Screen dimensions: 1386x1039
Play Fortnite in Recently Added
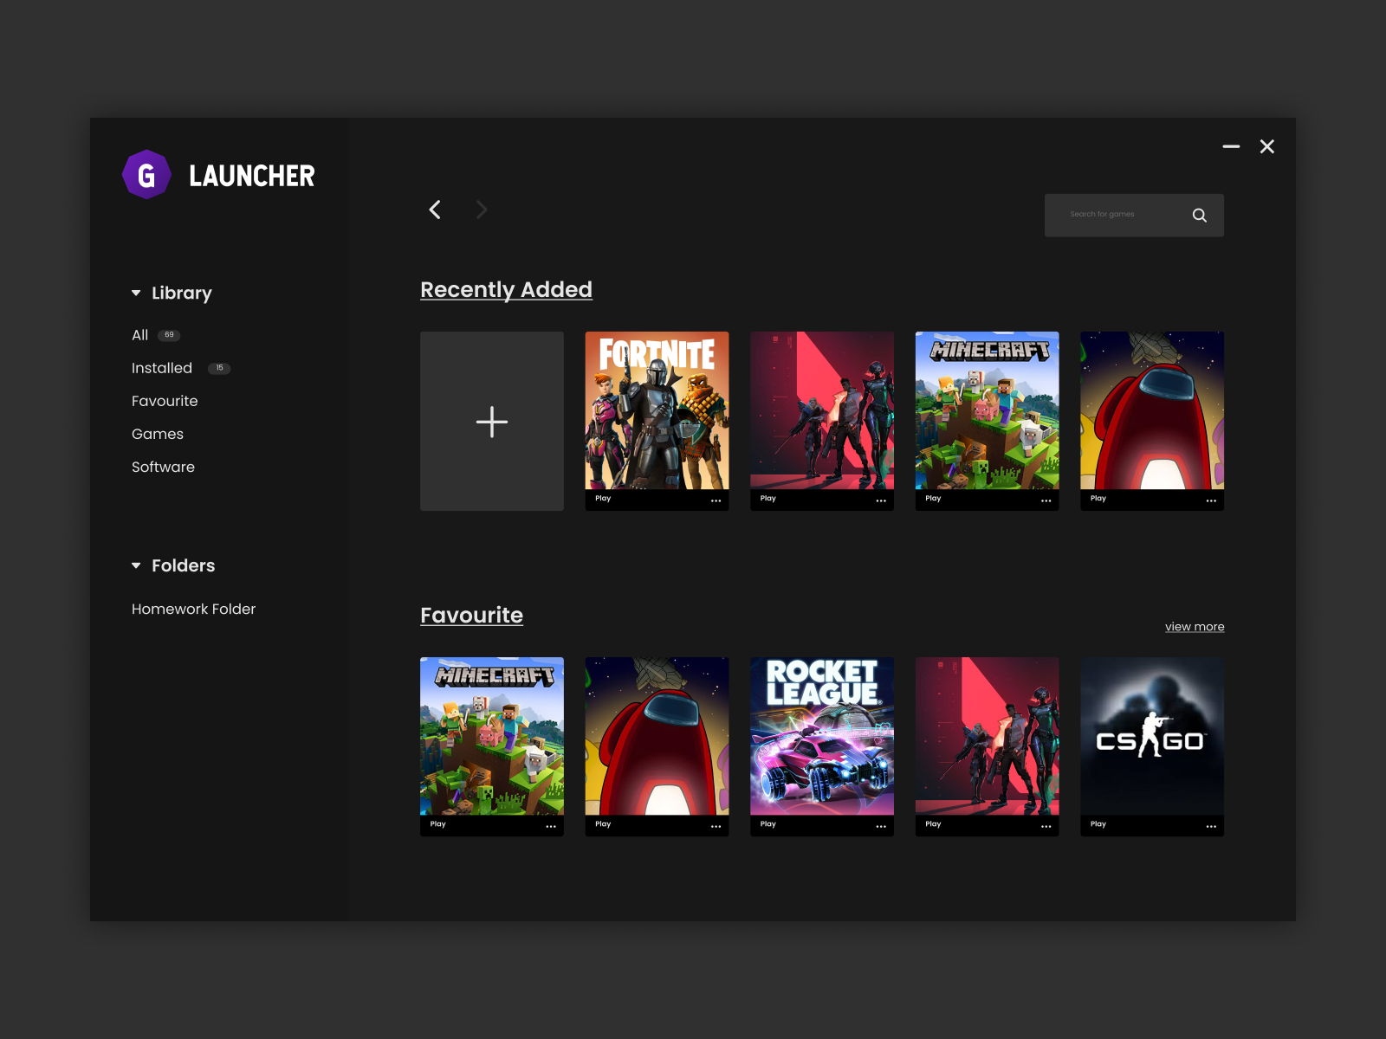pos(603,499)
